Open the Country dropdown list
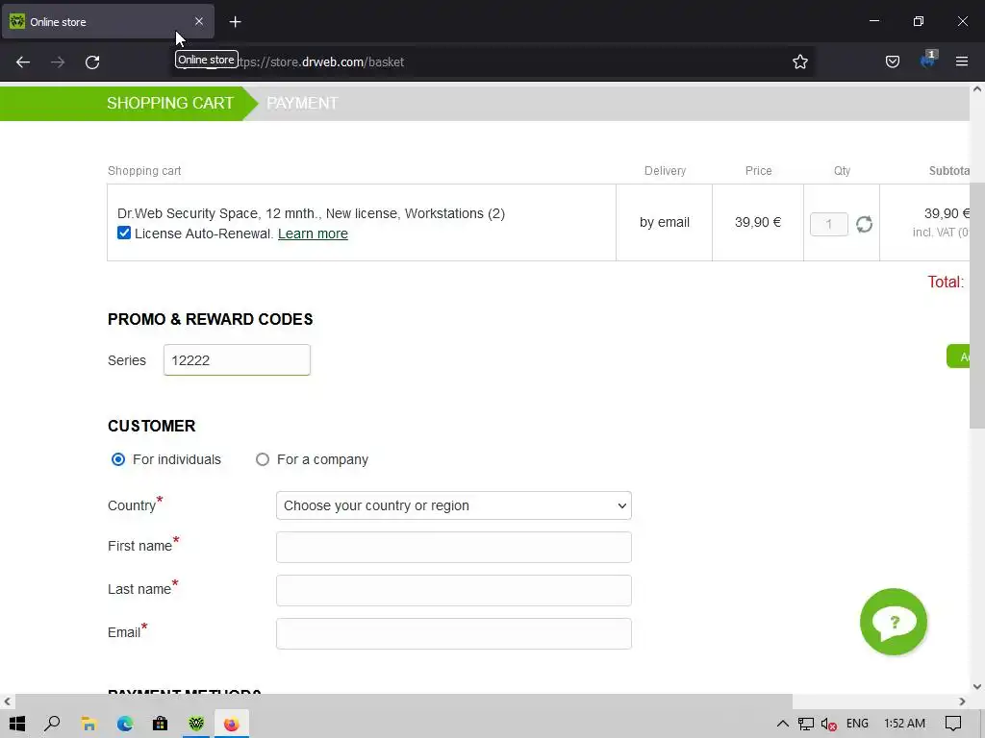 pyautogui.click(x=454, y=505)
